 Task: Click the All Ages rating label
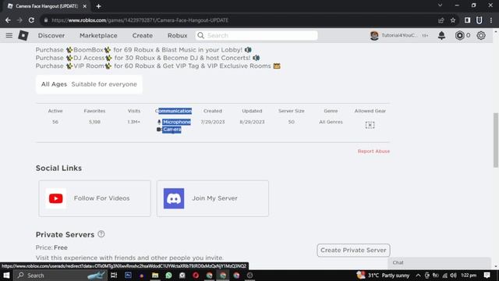(x=54, y=84)
